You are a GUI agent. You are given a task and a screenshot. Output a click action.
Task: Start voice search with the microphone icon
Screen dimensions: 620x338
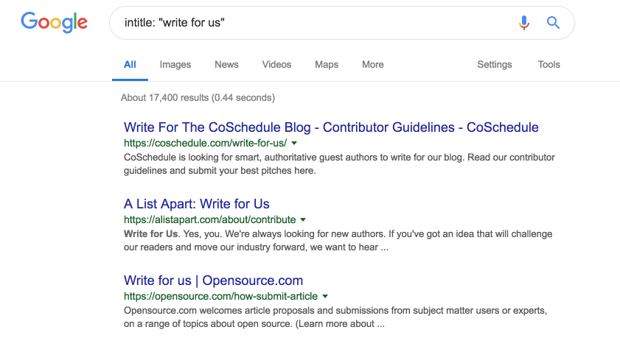click(x=524, y=23)
